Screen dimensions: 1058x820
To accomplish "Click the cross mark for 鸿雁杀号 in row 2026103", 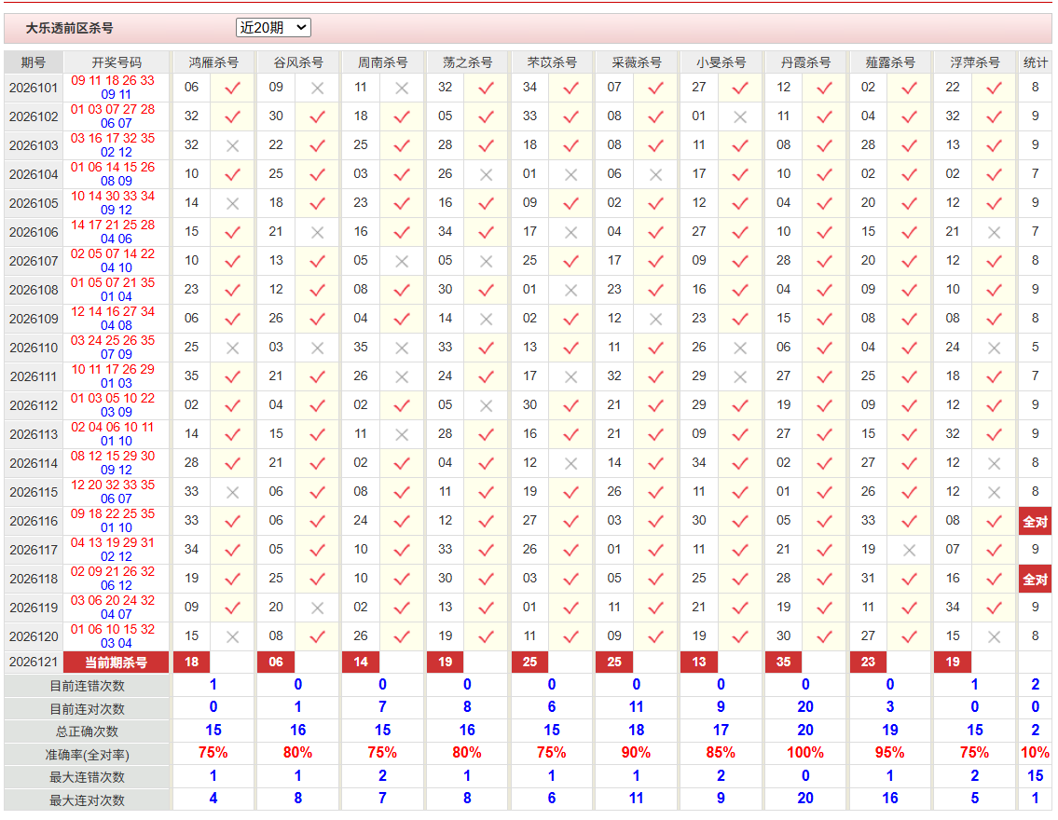I will pos(233,145).
